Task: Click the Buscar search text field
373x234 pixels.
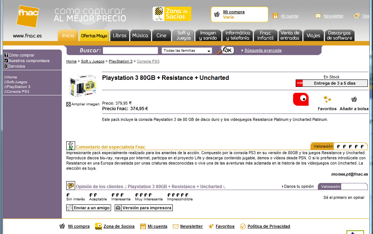Action: tap(130, 51)
